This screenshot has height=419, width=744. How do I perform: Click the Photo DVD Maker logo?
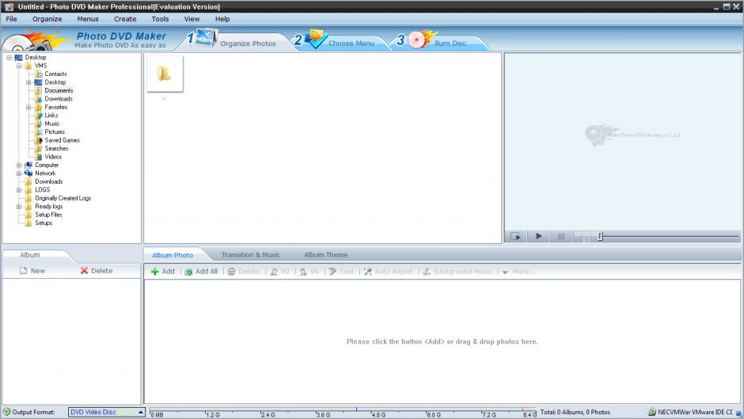click(x=33, y=40)
